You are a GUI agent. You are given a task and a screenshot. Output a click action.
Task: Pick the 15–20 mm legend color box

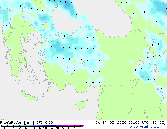[41, 126]
